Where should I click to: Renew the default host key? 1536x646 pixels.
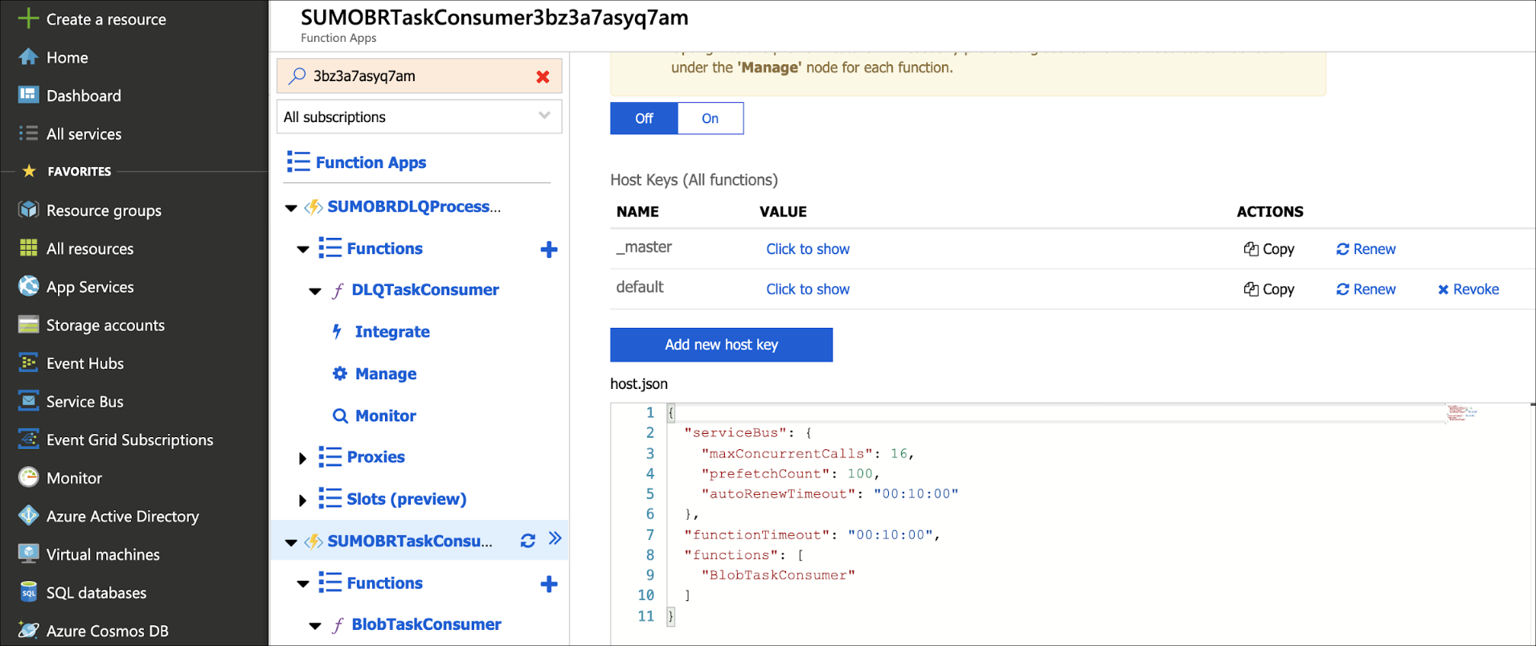pyautogui.click(x=1366, y=289)
